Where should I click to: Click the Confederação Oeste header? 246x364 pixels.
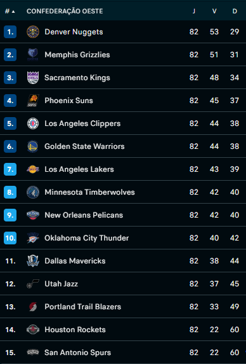pyautogui.click(x=65, y=11)
